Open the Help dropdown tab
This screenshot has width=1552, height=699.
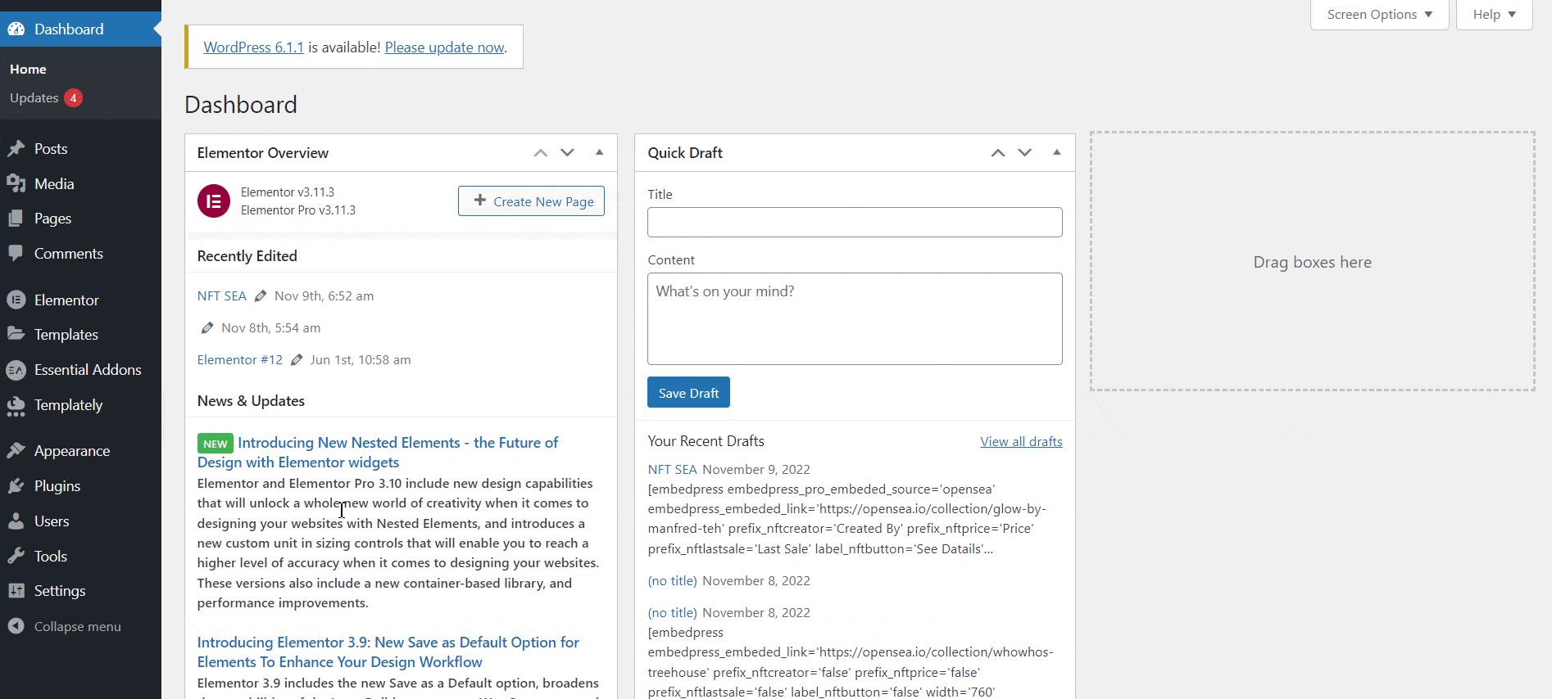pyautogui.click(x=1495, y=15)
